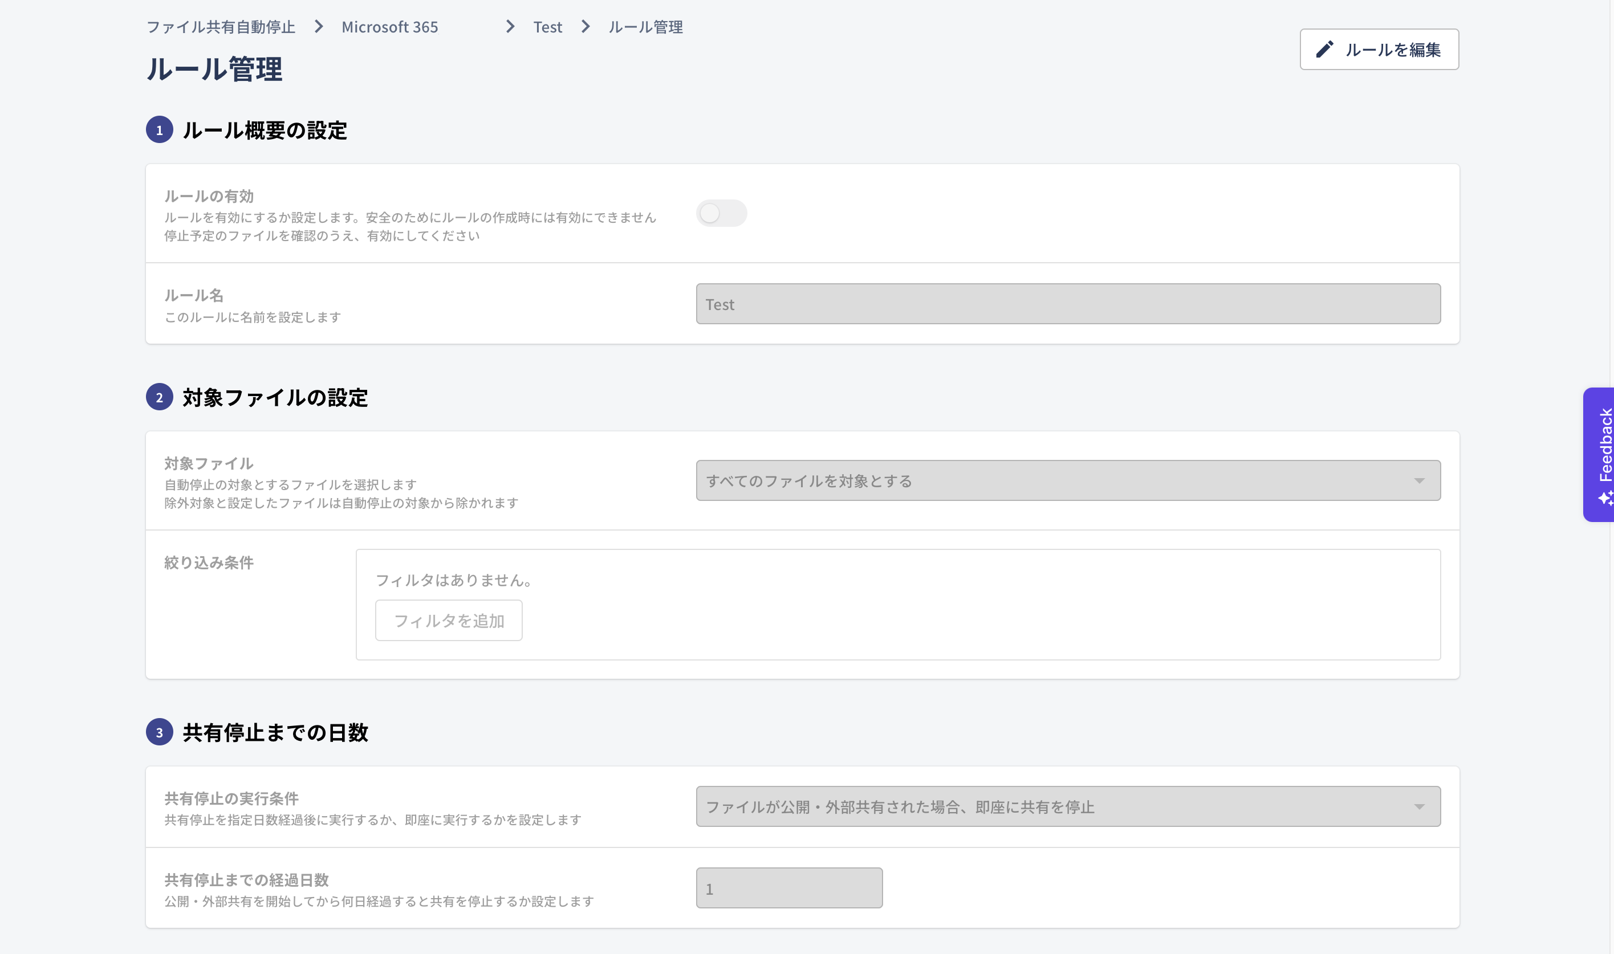
Task: Open the 対象ファイル dropdown すべてのファイルを対象とする
Action: [1068, 480]
